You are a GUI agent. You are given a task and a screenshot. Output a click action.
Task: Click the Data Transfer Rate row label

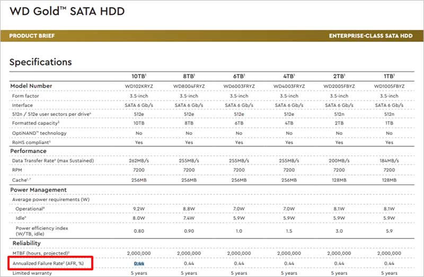pos(52,161)
